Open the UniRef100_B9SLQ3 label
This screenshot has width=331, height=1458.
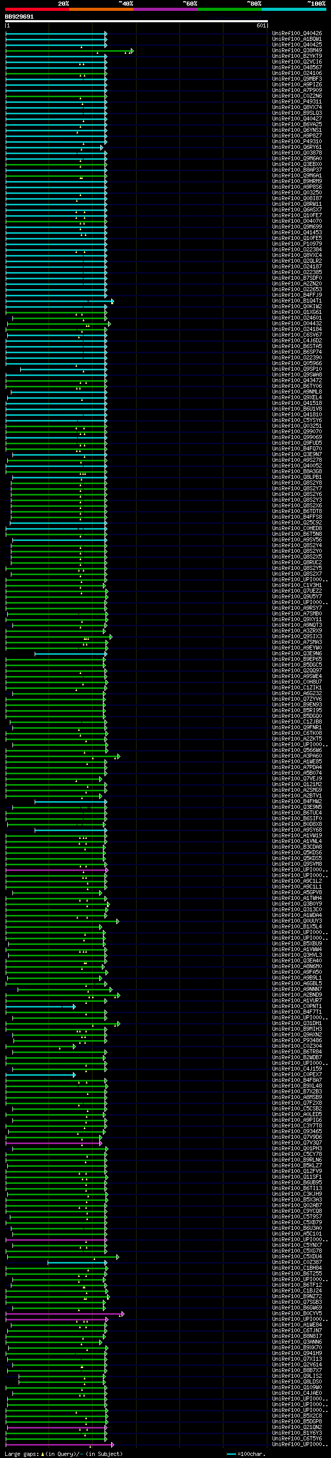[297, 113]
